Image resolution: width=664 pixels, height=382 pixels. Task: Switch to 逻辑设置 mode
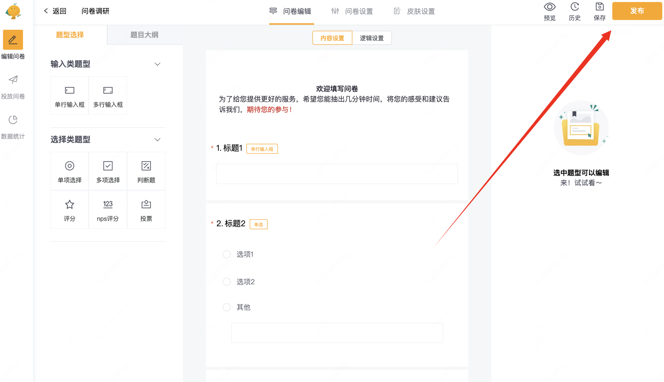pyautogui.click(x=371, y=38)
